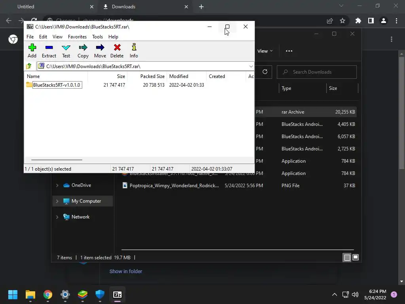Expand the 7-Zip address path dropdown
Viewport: 405px width, 304px height.
[x=251, y=66]
